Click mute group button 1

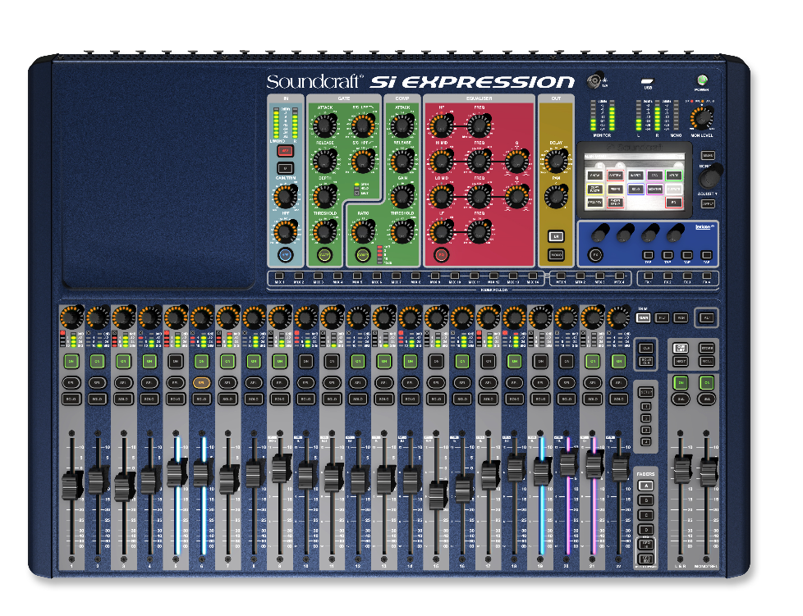coord(646,407)
